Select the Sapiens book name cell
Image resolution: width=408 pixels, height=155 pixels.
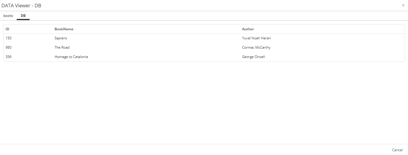pos(61,38)
